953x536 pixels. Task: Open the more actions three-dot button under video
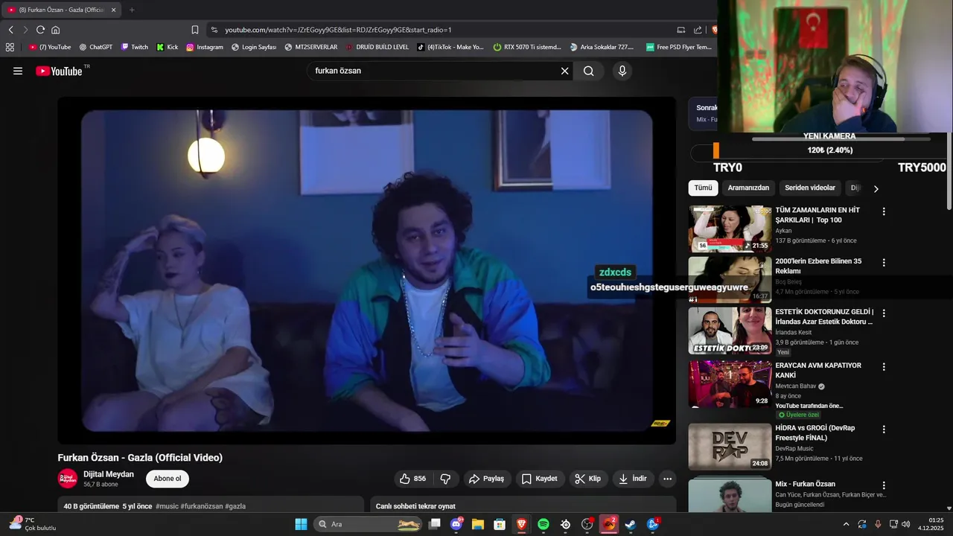(668, 479)
